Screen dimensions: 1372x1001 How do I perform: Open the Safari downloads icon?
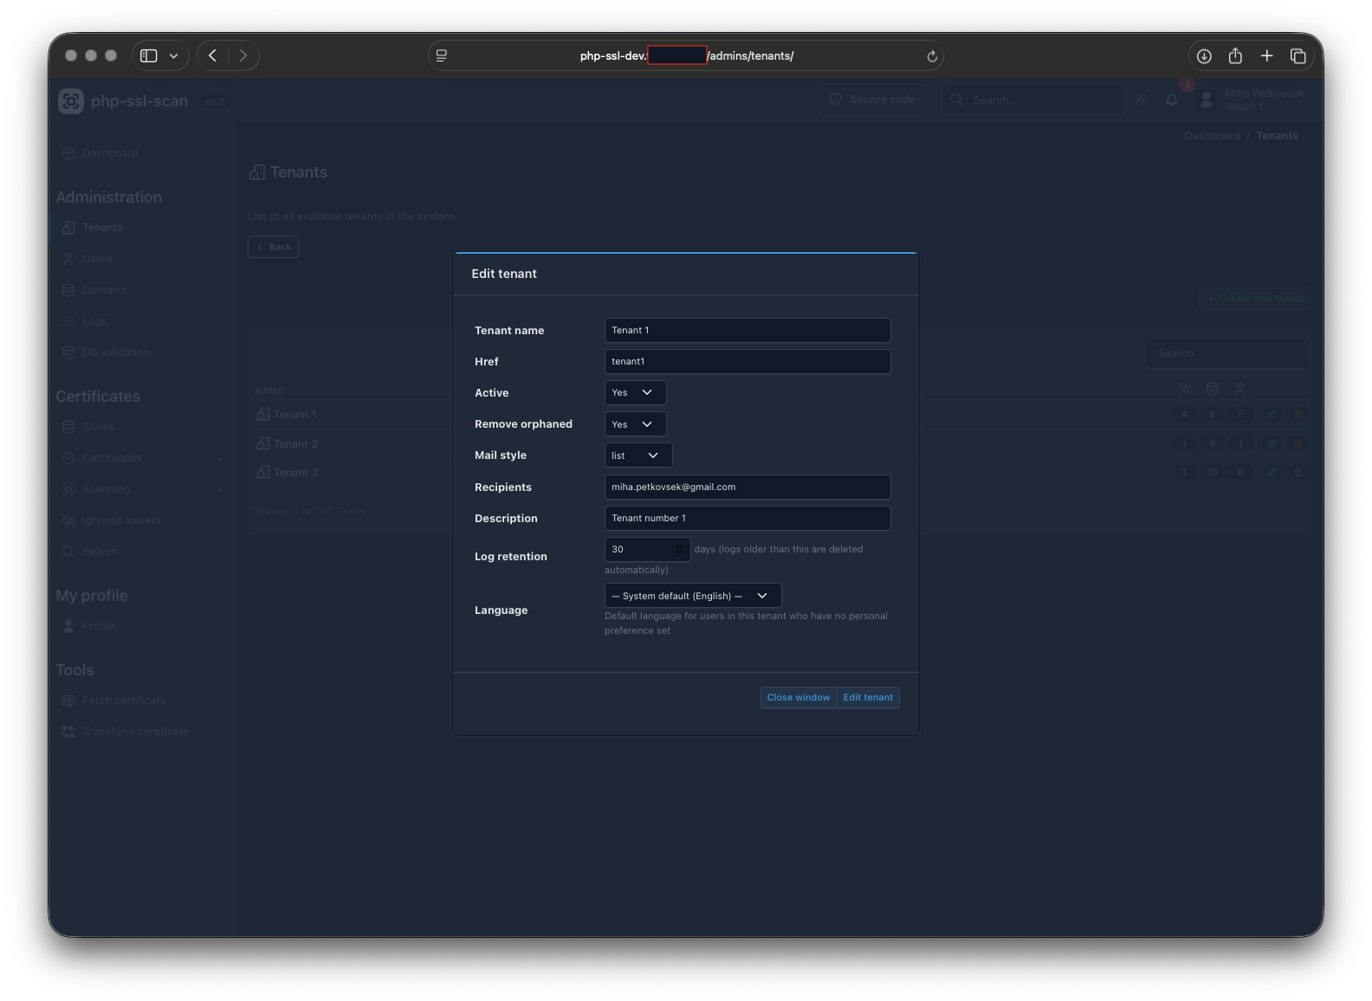click(x=1204, y=56)
